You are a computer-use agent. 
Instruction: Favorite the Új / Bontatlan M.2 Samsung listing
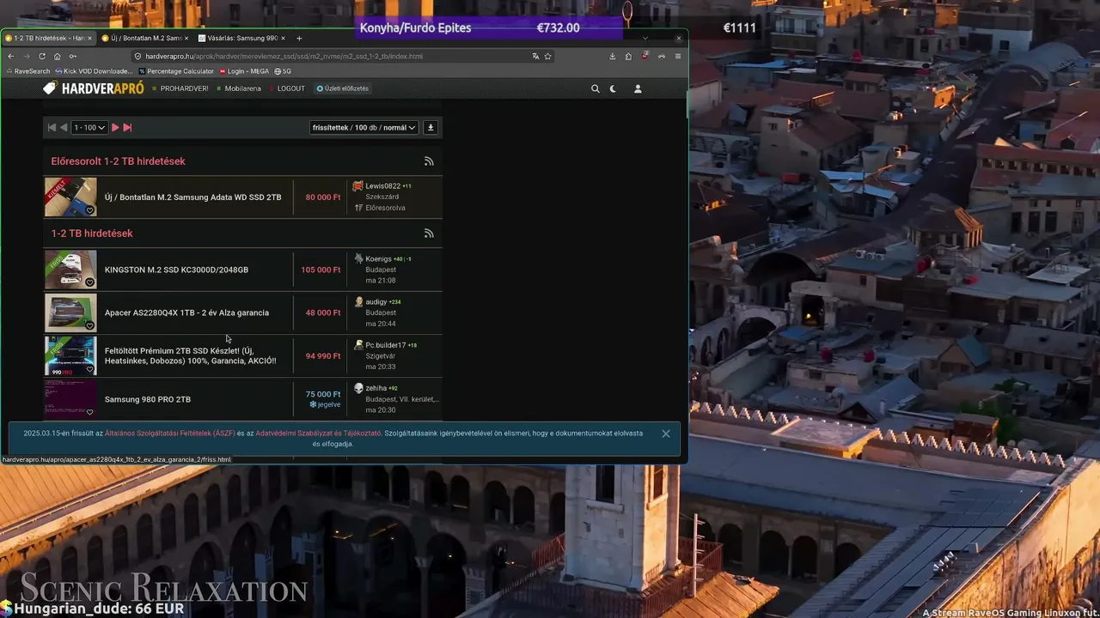pos(89,210)
